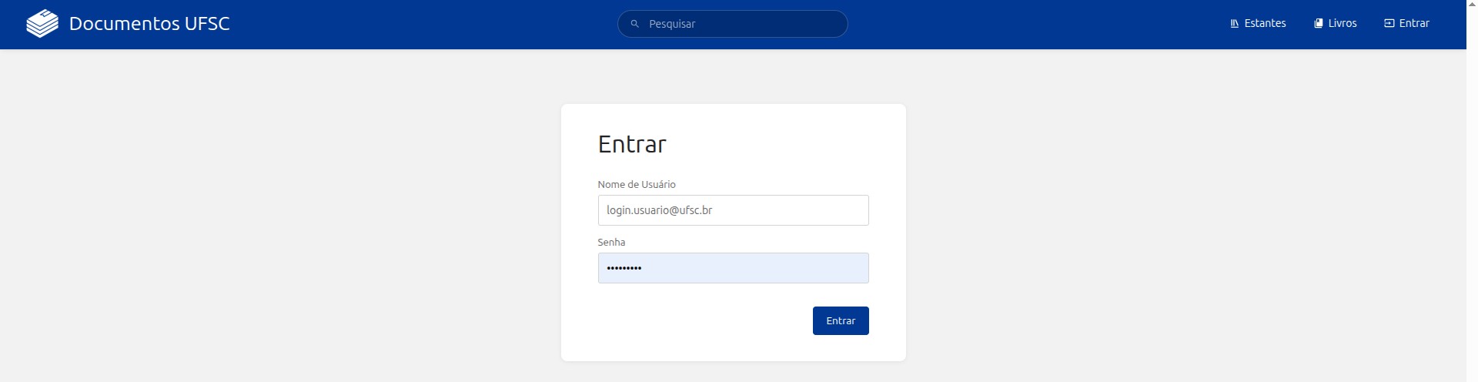Click the Nome de Usuário label

637,185
